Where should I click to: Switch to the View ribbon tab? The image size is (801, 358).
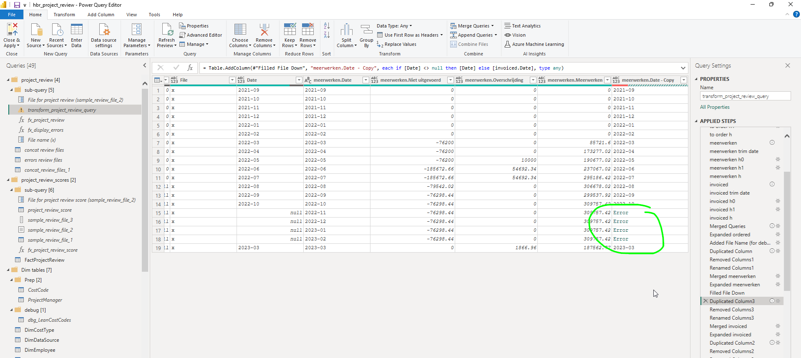131,15
